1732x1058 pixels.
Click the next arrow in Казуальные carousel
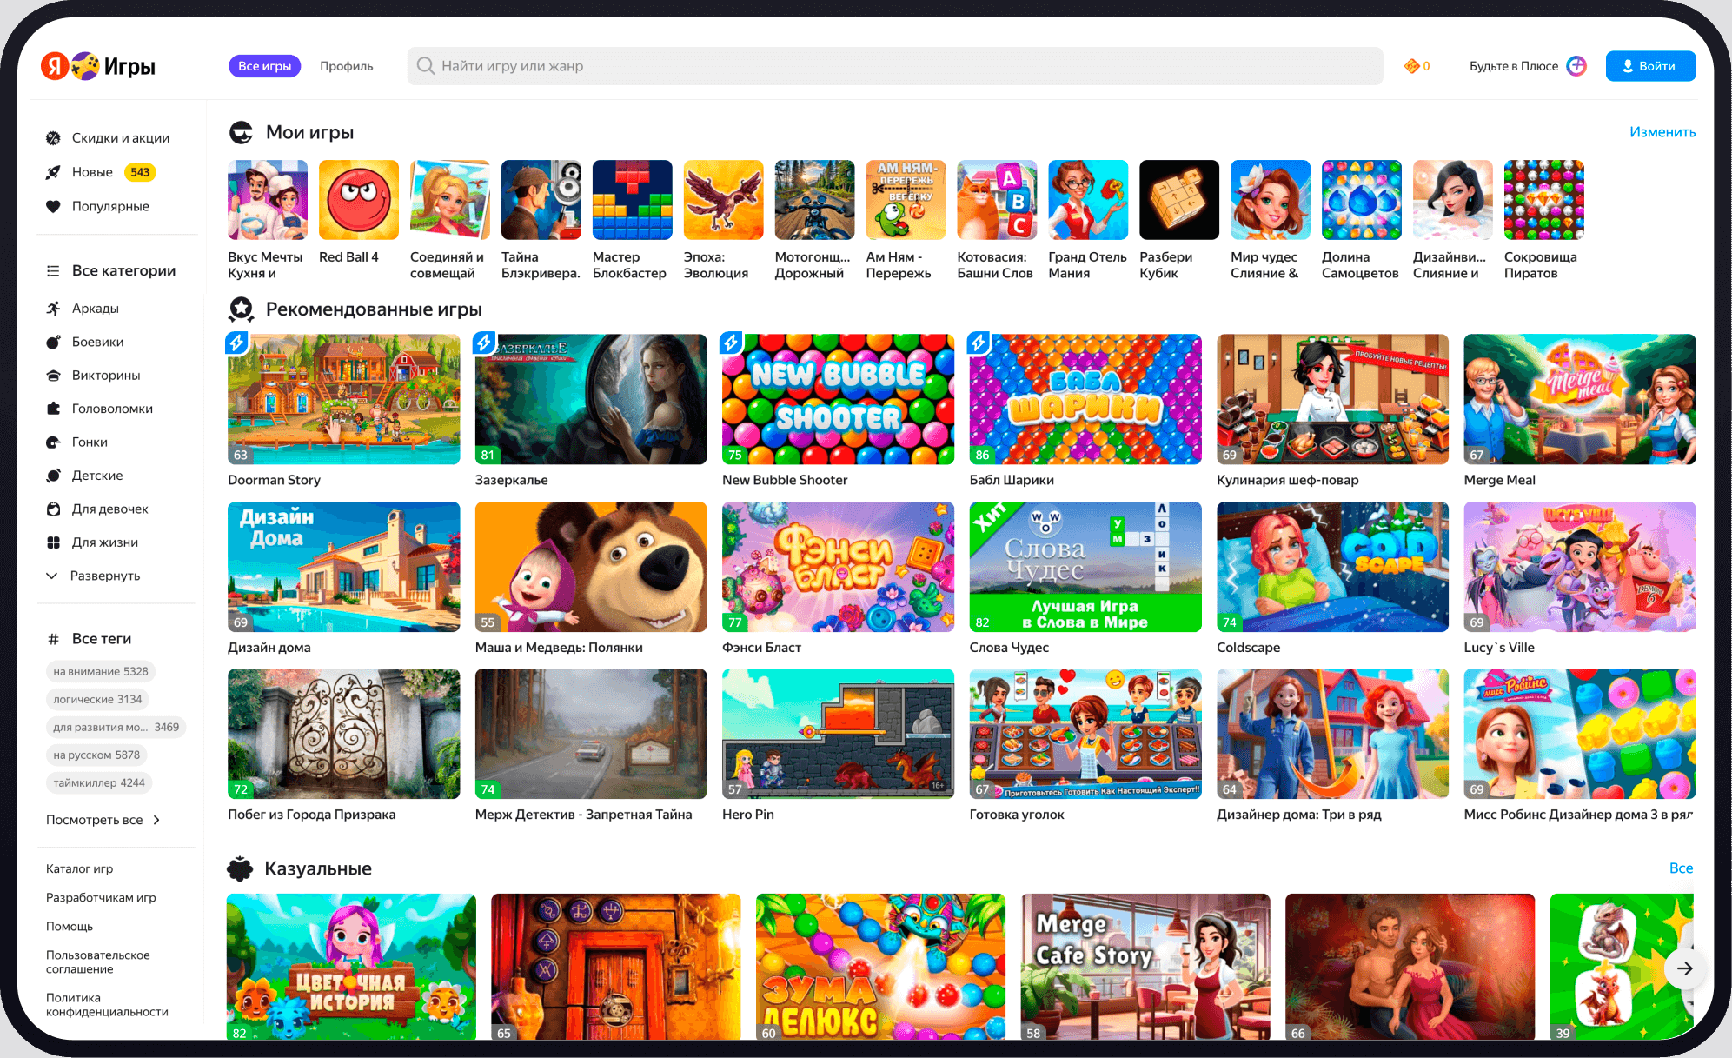click(x=1684, y=968)
